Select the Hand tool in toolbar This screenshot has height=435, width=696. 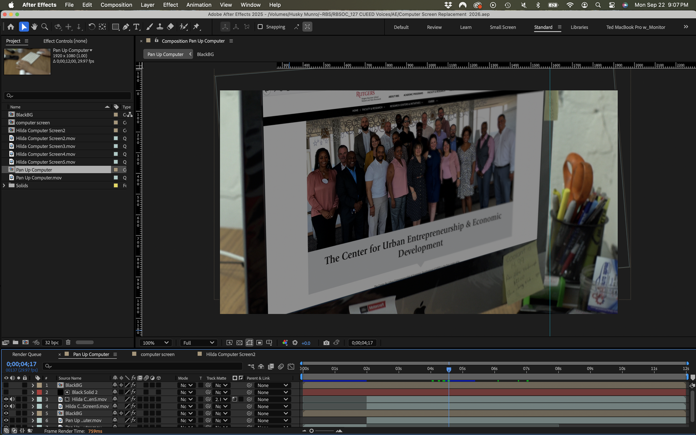(34, 27)
